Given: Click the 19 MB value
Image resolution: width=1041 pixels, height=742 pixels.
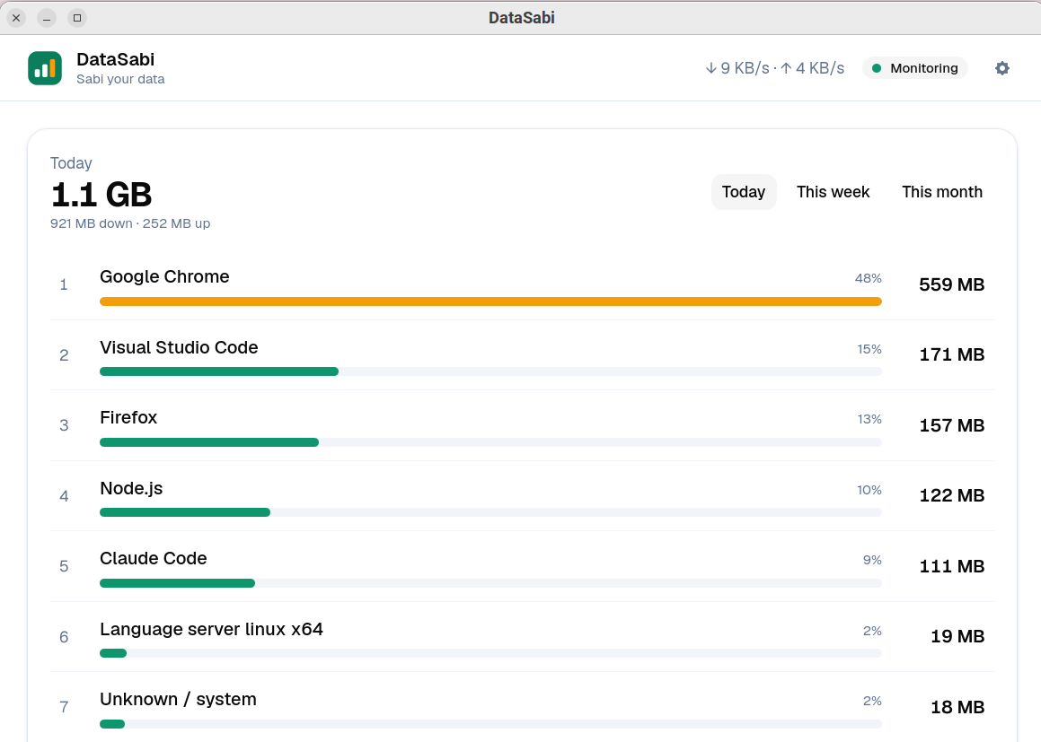Looking at the screenshot, I should coord(957,636).
